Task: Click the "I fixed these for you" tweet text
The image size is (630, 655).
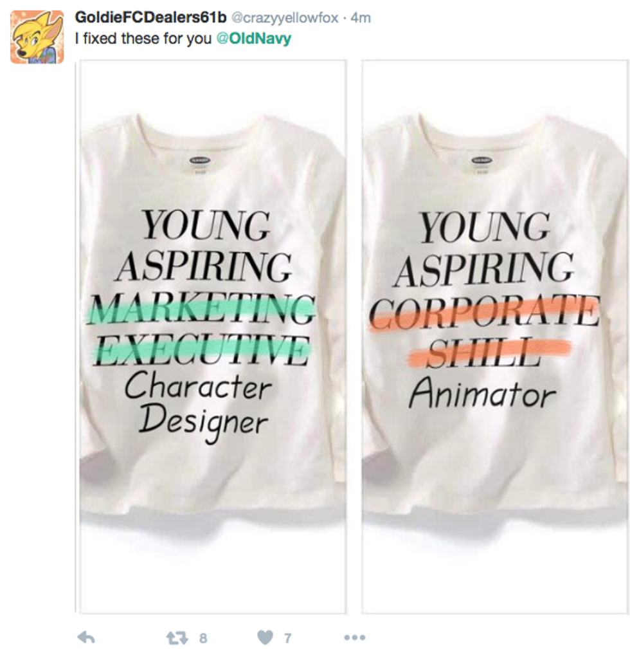Action: coord(143,39)
